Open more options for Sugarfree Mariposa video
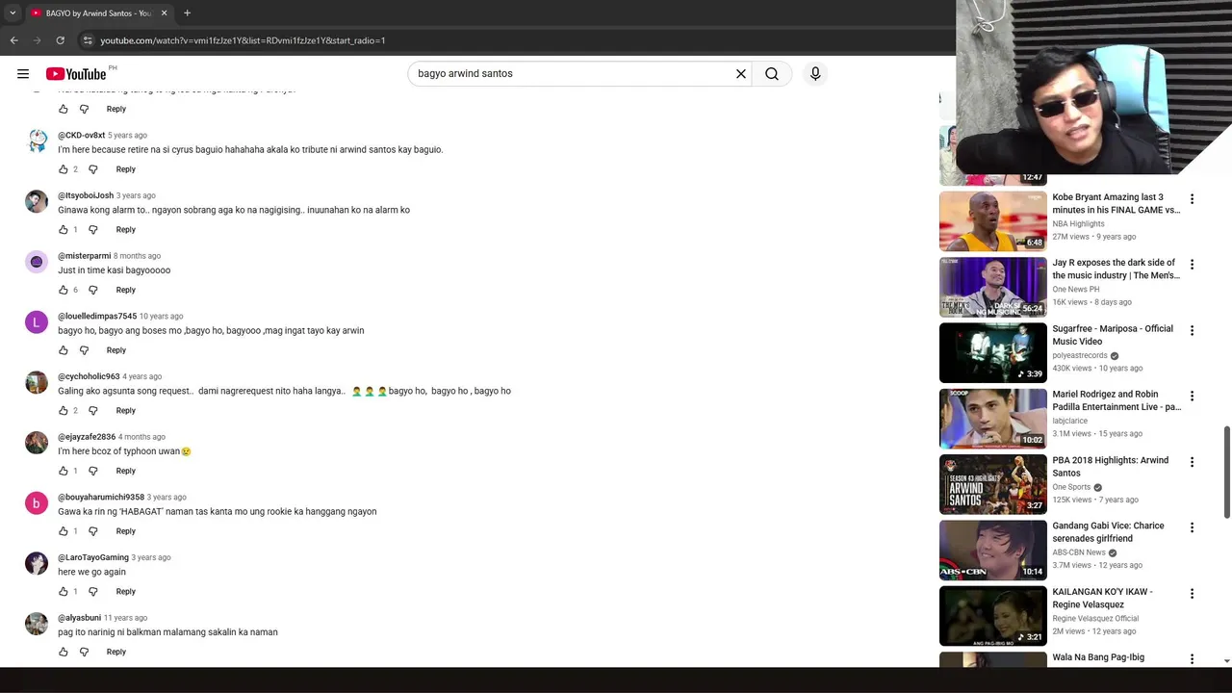The height and width of the screenshot is (693, 1232). tap(1192, 330)
